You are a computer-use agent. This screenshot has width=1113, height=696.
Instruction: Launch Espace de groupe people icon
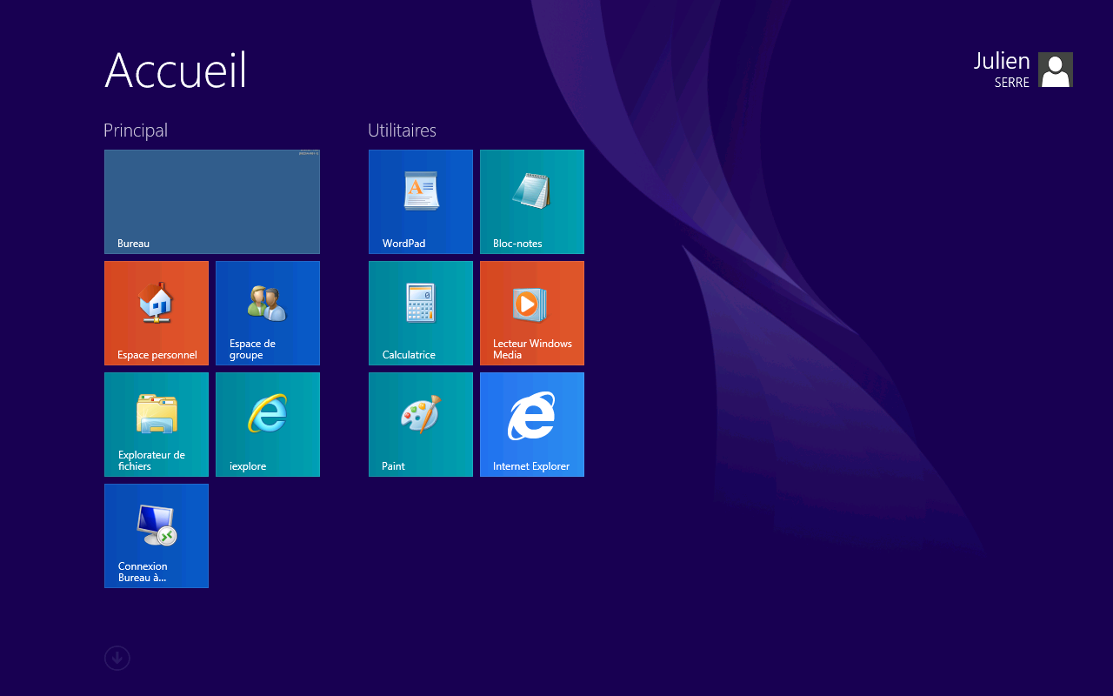(x=267, y=303)
